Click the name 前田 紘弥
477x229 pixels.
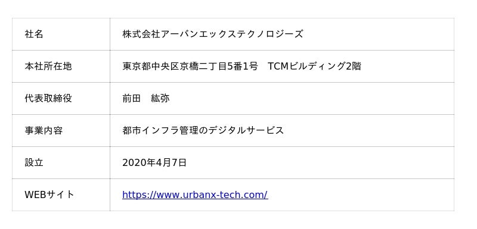(145, 98)
